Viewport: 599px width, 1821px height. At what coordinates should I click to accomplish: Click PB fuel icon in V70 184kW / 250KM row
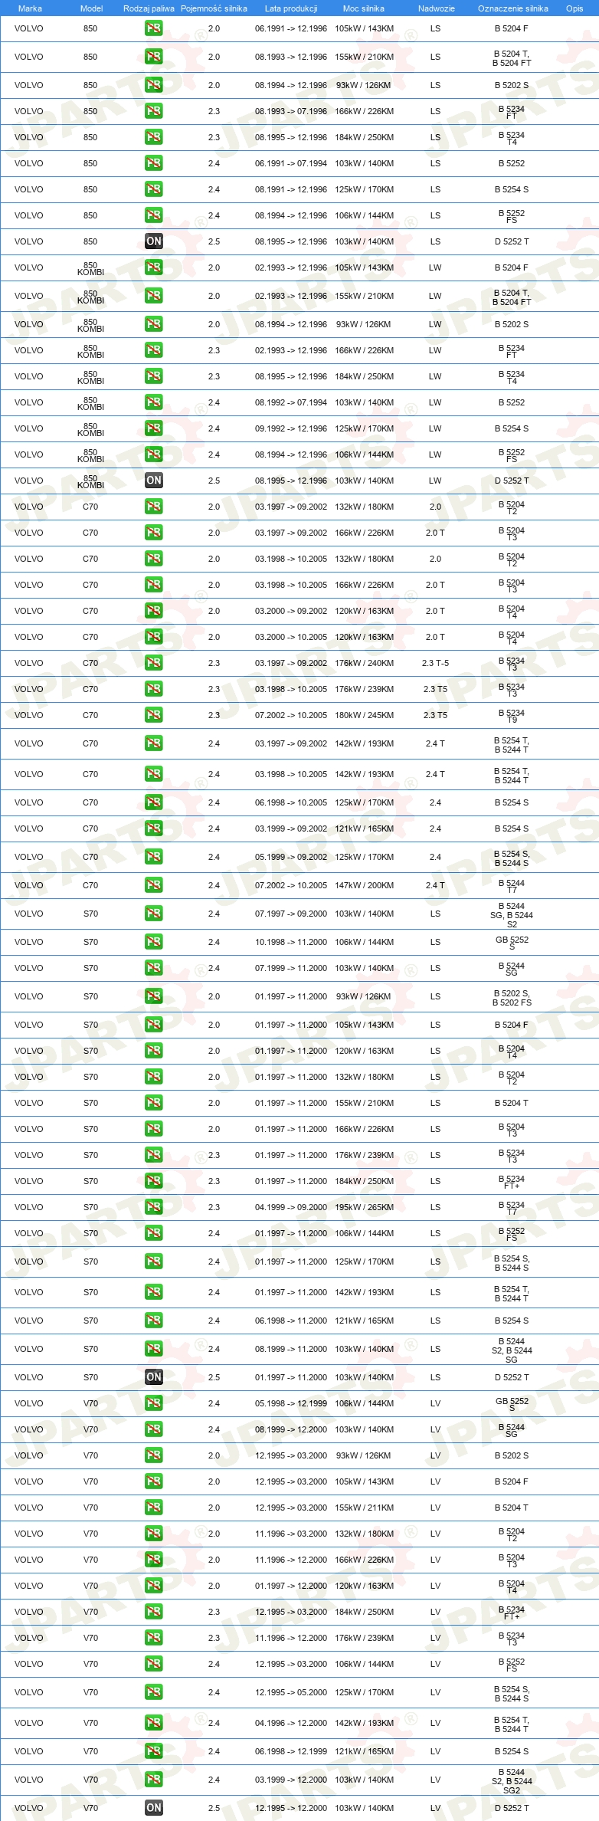(153, 1612)
